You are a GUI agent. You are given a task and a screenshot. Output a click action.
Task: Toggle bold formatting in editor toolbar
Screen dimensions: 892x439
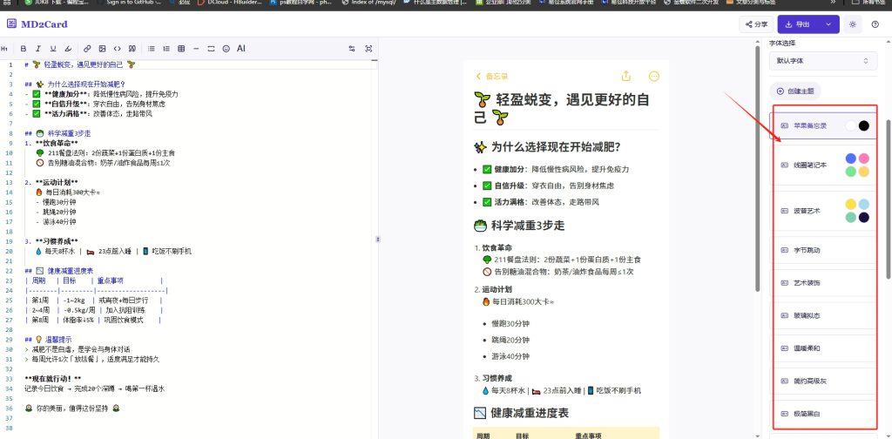pyautogui.click(x=24, y=49)
